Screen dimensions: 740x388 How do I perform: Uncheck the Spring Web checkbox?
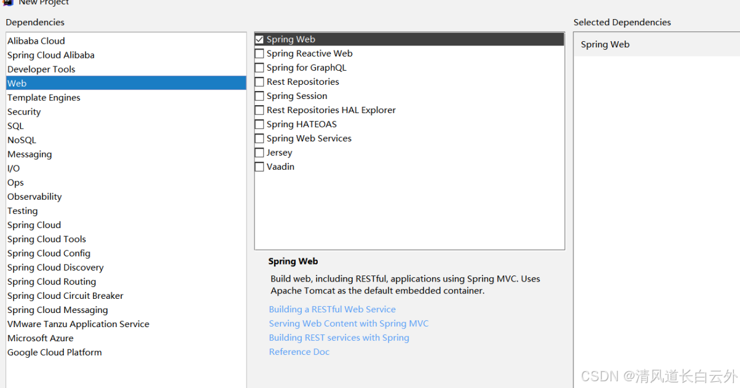point(259,39)
